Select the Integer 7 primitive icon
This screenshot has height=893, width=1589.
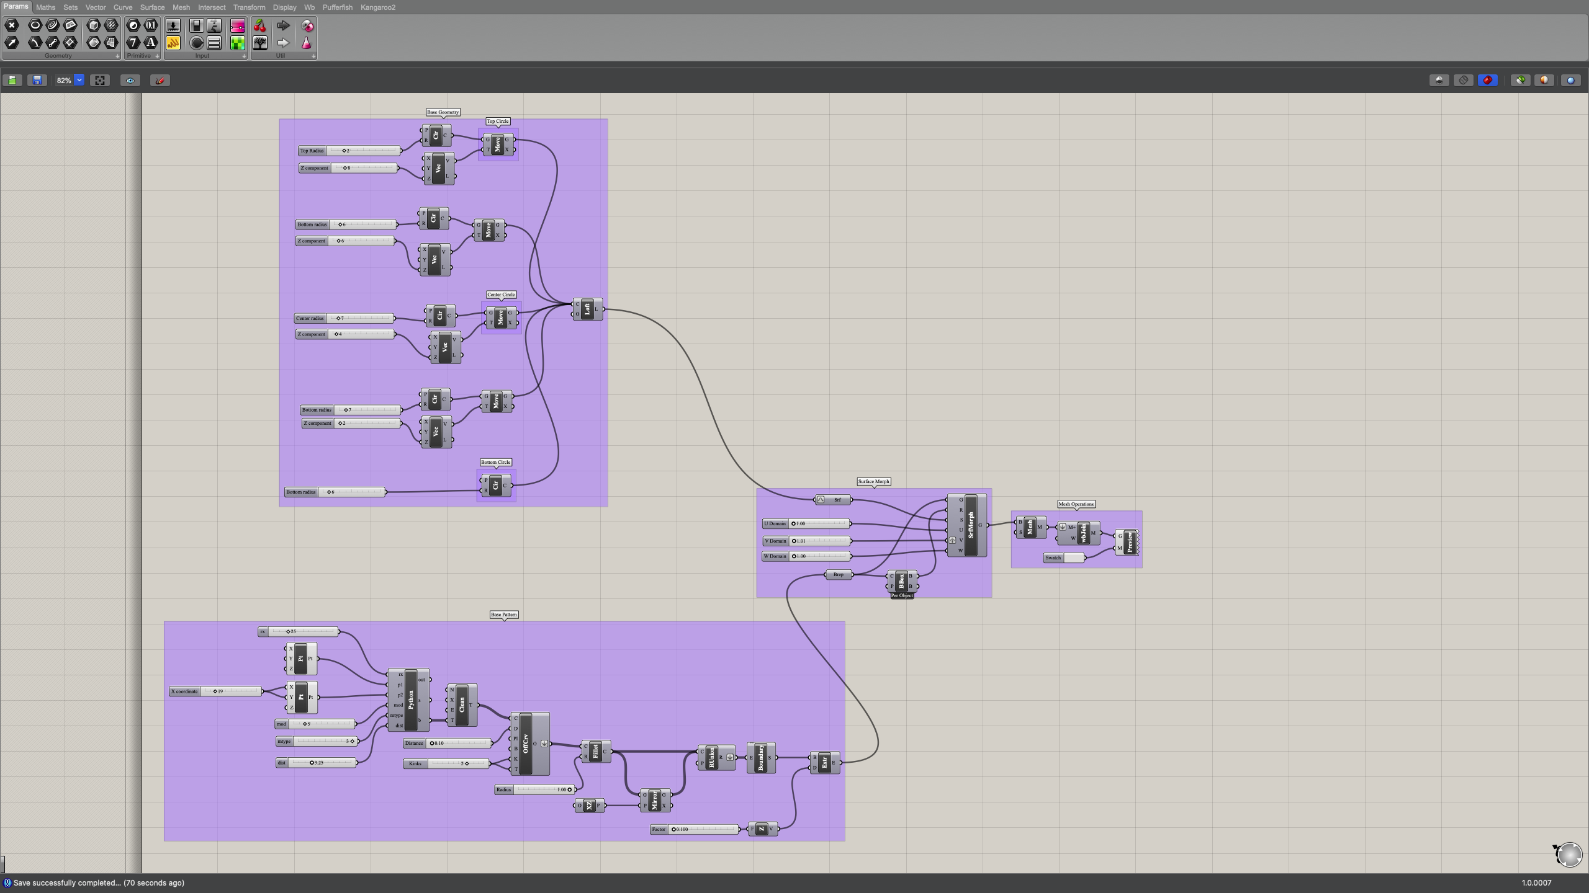point(133,43)
